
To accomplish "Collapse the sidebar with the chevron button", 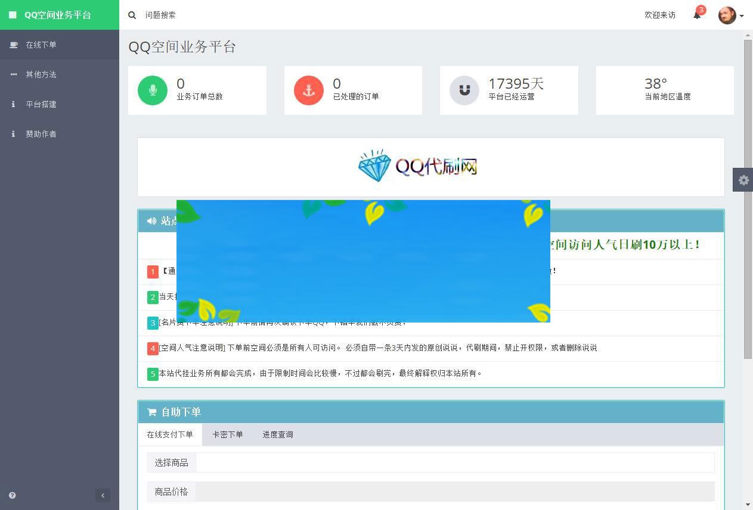I will pyautogui.click(x=103, y=495).
